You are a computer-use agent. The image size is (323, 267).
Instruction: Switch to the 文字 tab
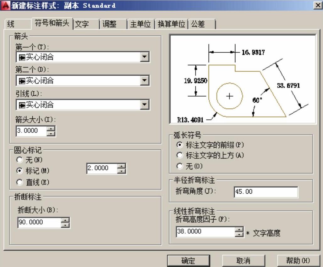[82, 25]
